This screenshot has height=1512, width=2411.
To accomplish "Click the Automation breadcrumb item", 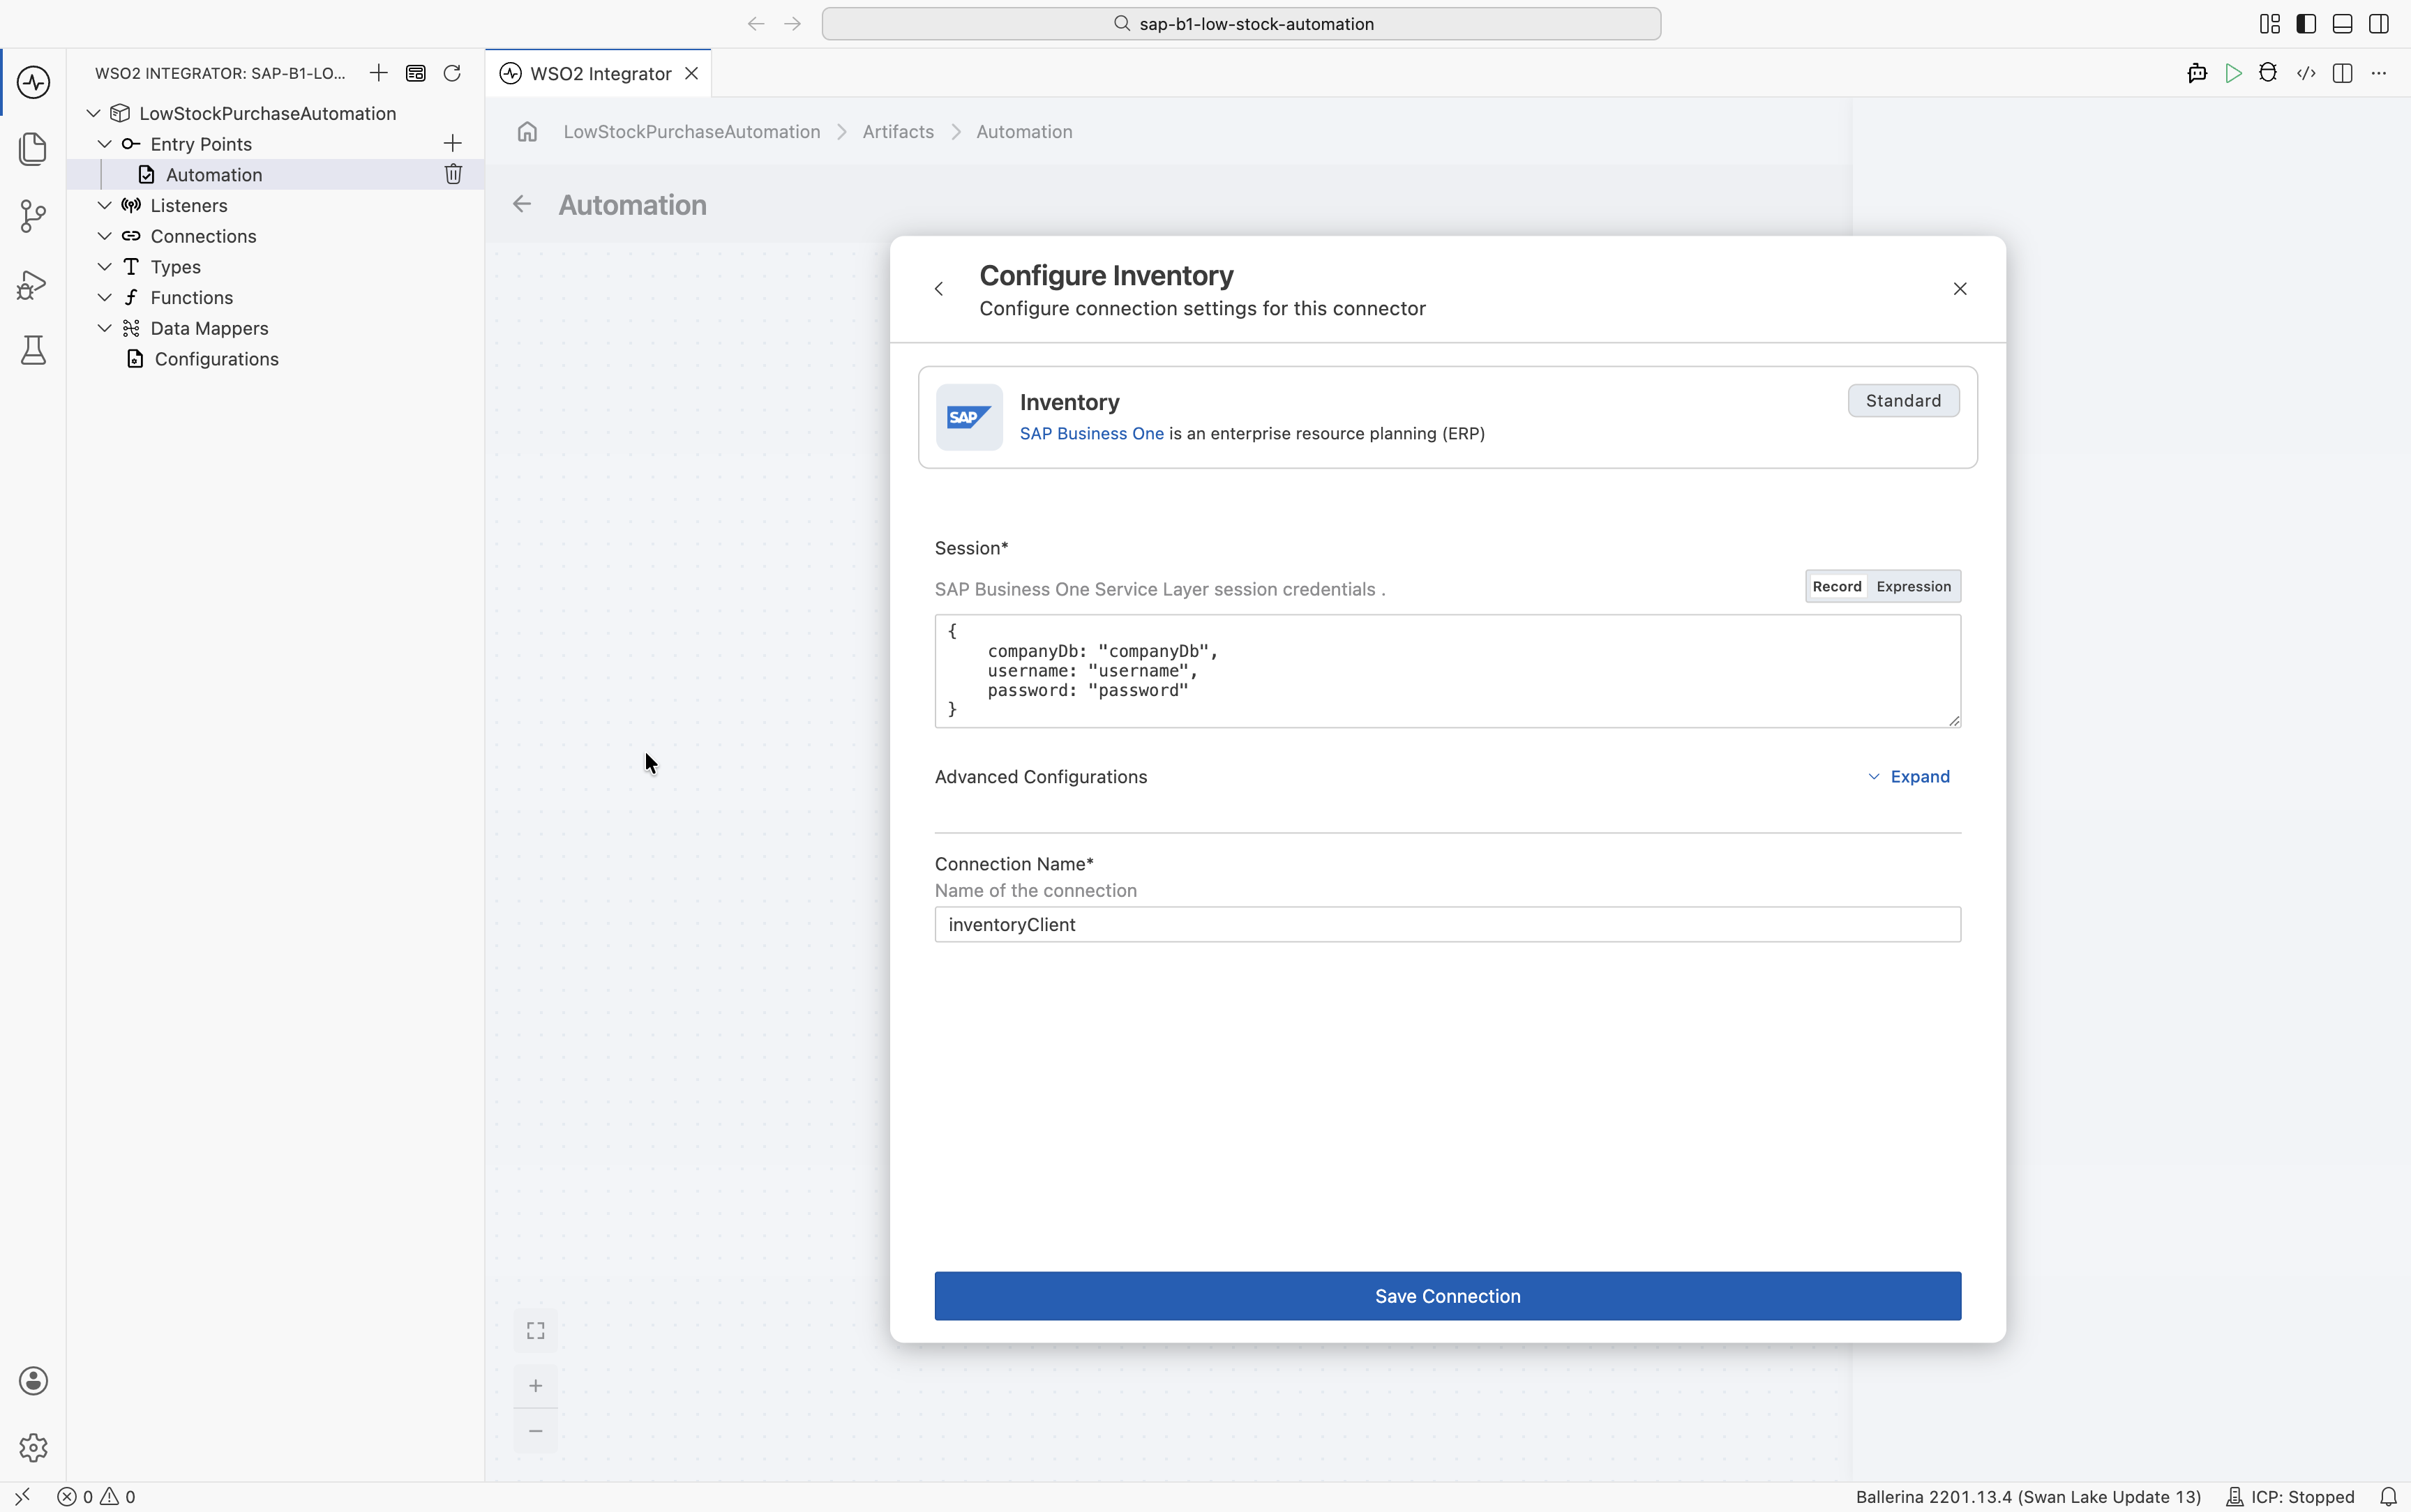I will [x=1024, y=132].
